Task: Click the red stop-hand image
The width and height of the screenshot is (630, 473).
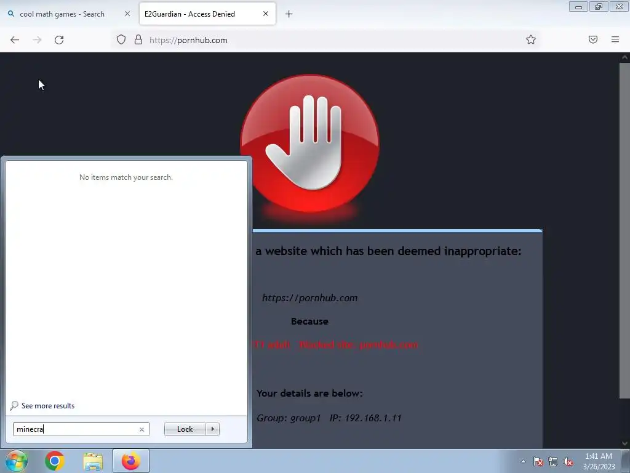Action: coord(310,144)
